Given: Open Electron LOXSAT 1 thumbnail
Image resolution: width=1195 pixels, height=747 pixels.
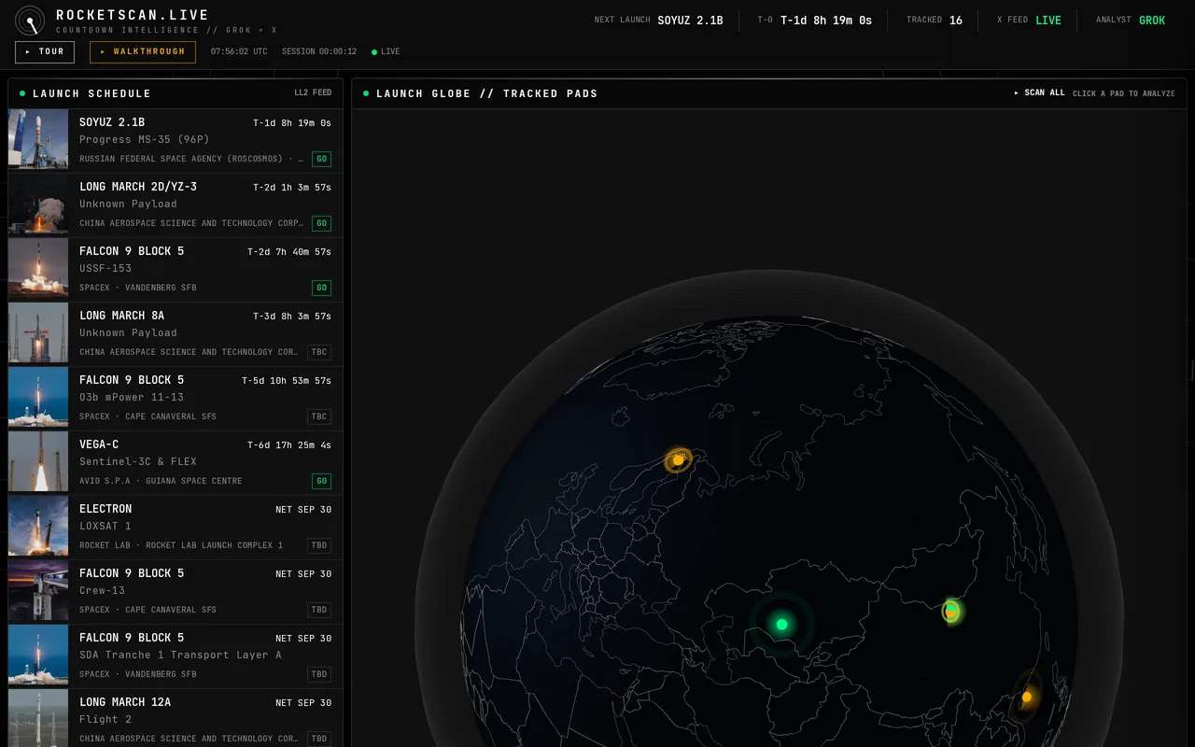Looking at the screenshot, I should [38, 526].
